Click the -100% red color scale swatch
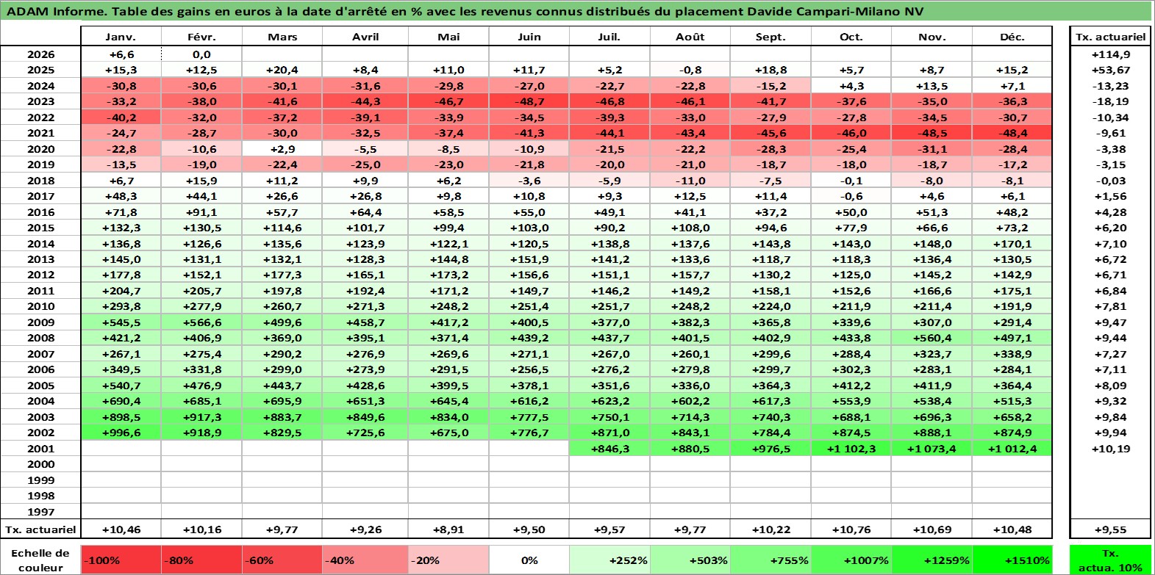Image resolution: width=1155 pixels, height=575 pixels. [121, 560]
